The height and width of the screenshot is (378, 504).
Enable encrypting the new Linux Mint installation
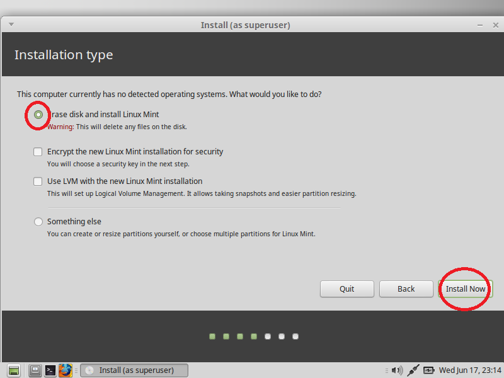[x=38, y=152]
